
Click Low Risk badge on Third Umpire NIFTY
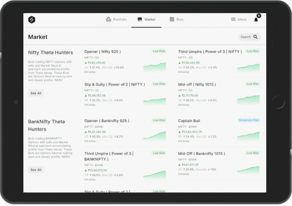click(x=252, y=51)
